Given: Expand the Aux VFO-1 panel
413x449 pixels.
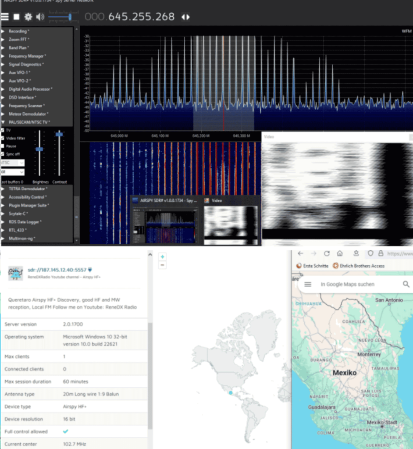Looking at the screenshot, I should (x=19, y=73).
